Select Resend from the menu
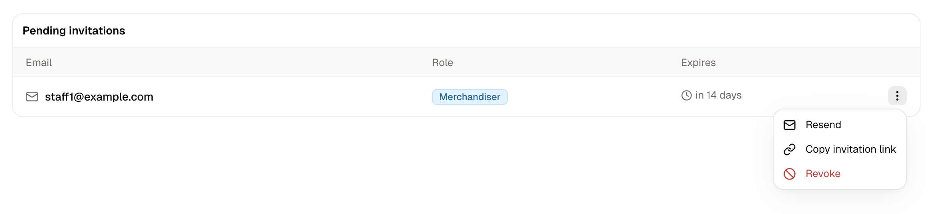939x214 pixels. point(840,125)
